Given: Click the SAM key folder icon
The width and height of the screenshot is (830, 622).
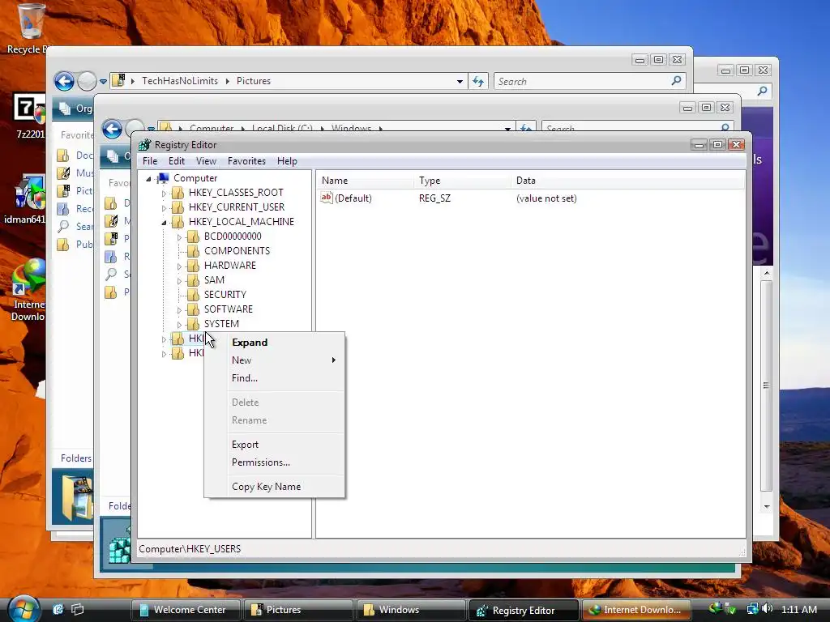Looking at the screenshot, I should coord(193,279).
